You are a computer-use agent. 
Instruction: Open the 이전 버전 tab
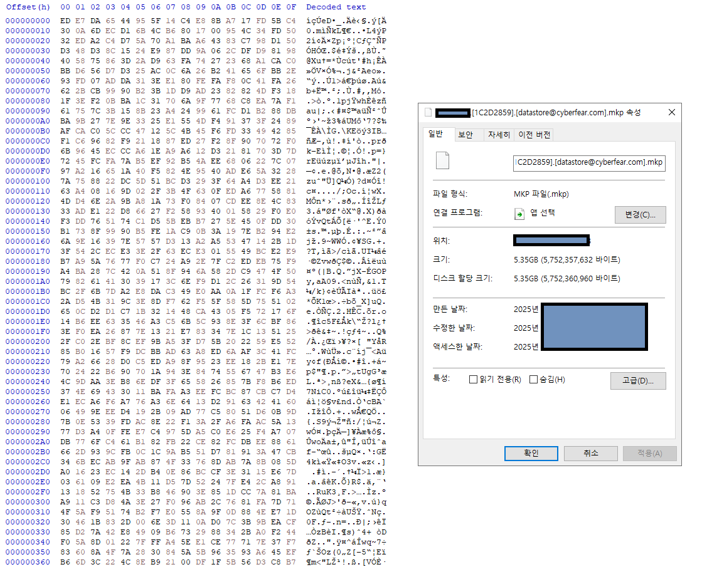(534, 135)
